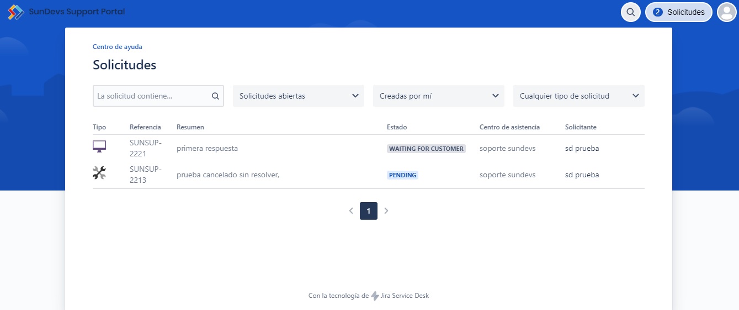Click the search icon inside the request filter field
Image resolution: width=739 pixels, height=310 pixels.
[x=215, y=96]
